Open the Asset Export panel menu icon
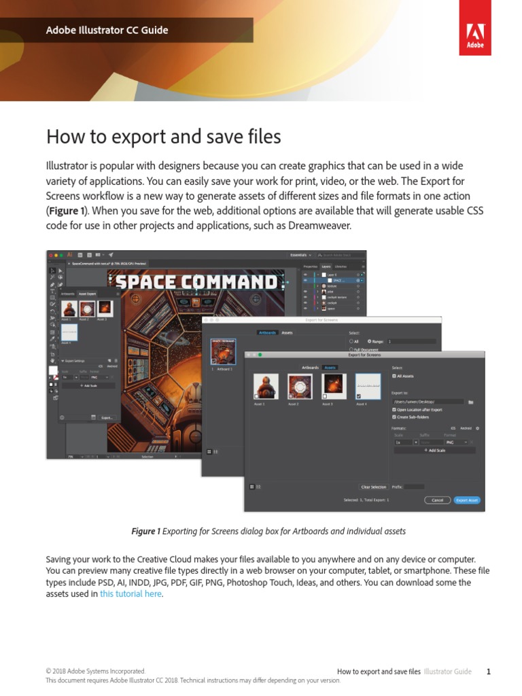This screenshot has height=696, width=522. tap(118, 294)
